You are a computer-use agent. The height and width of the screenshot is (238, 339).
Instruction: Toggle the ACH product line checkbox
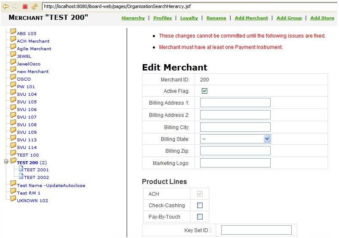click(x=200, y=194)
